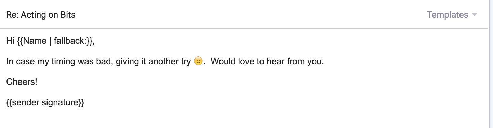Place cursor after "giving it another try"
The image size is (493, 128).
pyautogui.click(x=191, y=62)
